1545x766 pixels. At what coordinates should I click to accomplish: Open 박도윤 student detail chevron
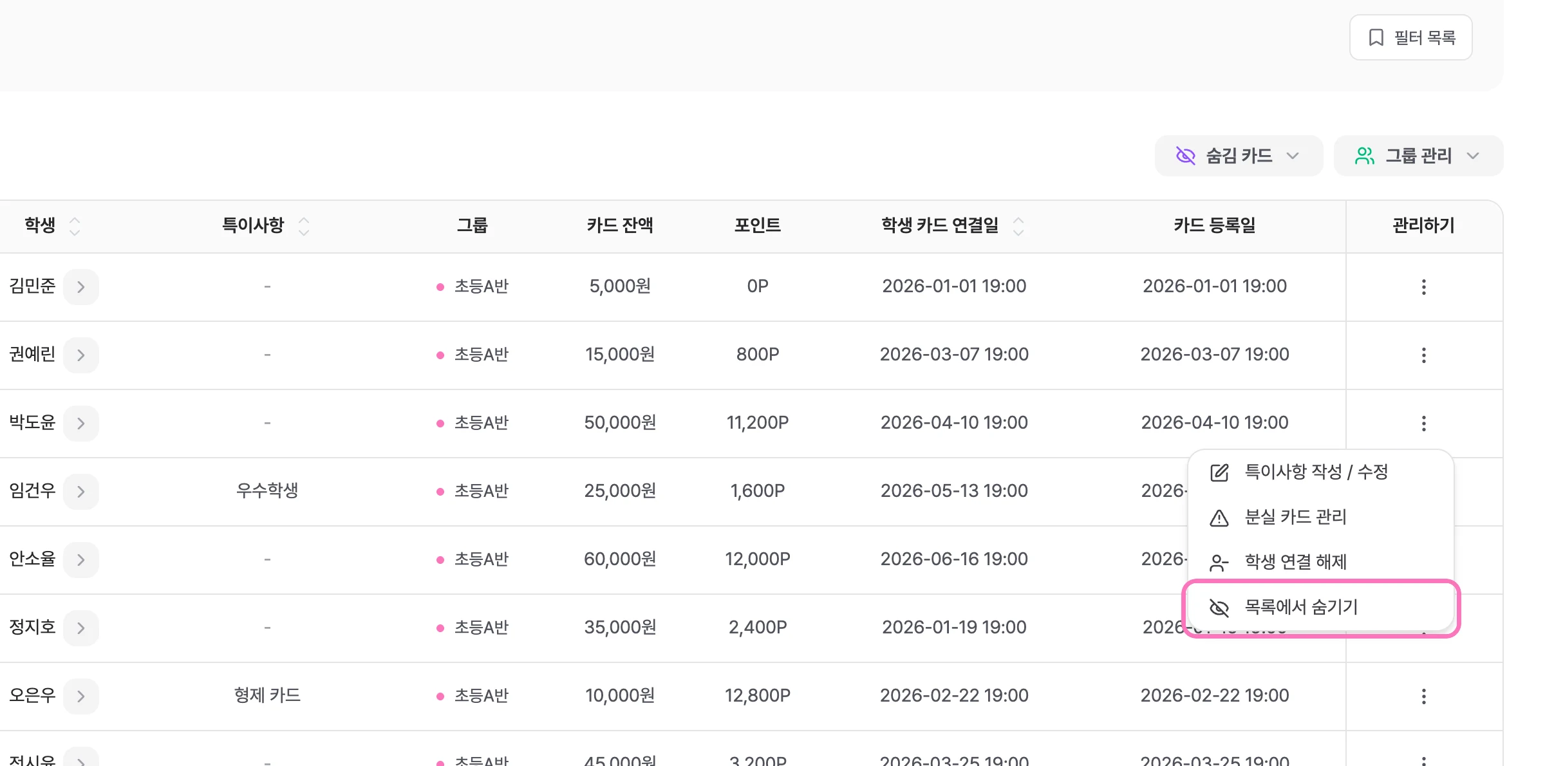pyautogui.click(x=81, y=424)
